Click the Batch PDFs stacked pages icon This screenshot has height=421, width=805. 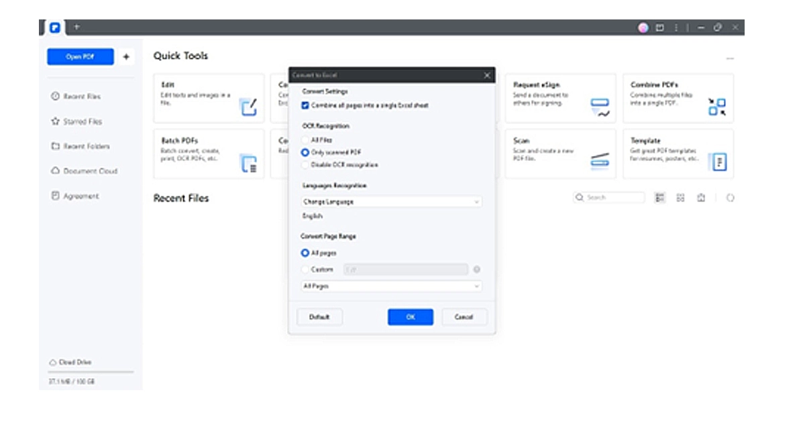(248, 163)
